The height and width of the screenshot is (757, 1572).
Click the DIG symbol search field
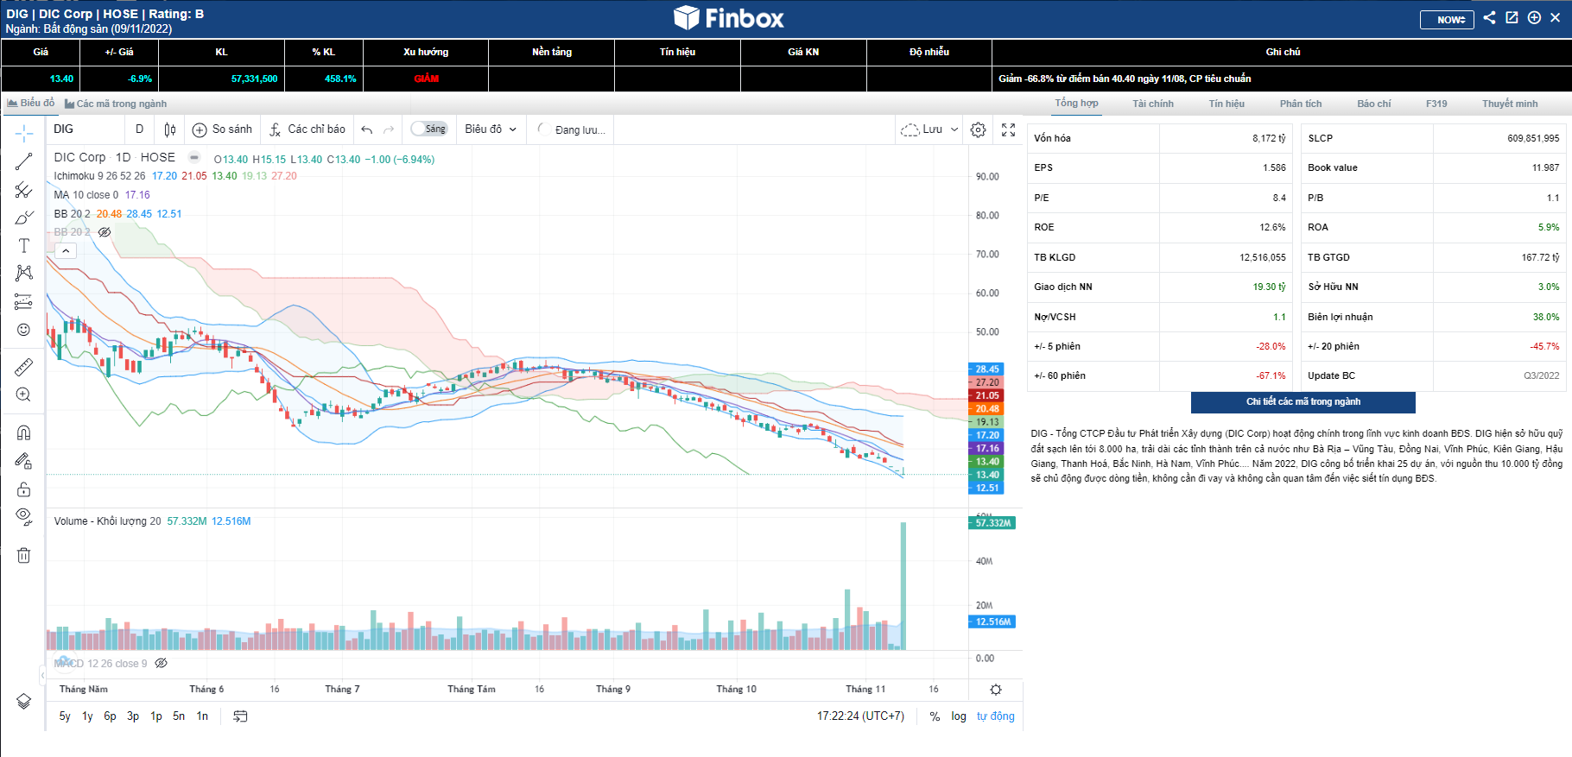click(x=85, y=129)
